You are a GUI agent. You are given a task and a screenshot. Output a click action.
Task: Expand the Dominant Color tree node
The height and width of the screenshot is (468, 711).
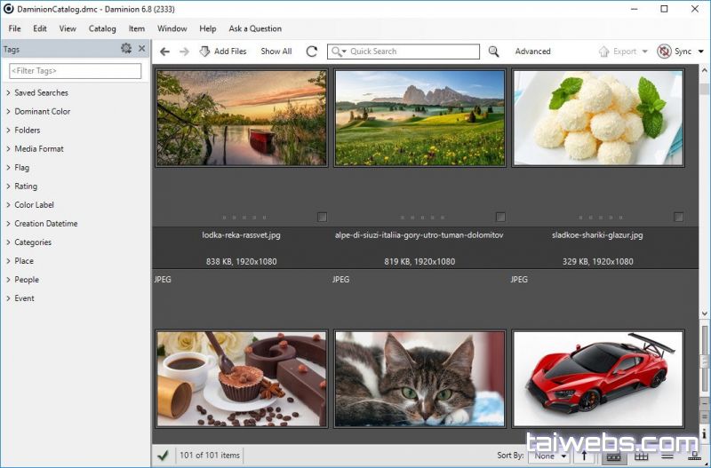pos(8,112)
